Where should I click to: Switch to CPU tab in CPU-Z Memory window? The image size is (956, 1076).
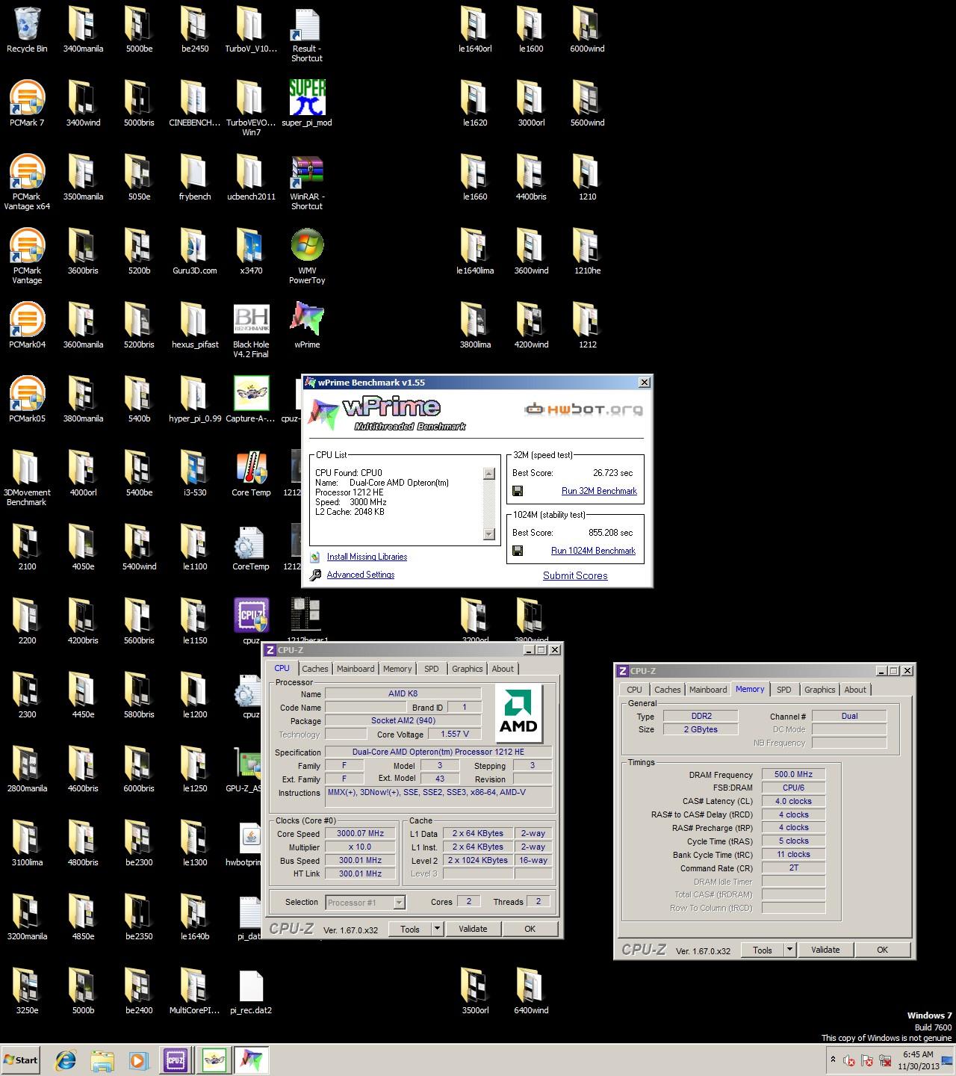(x=634, y=690)
